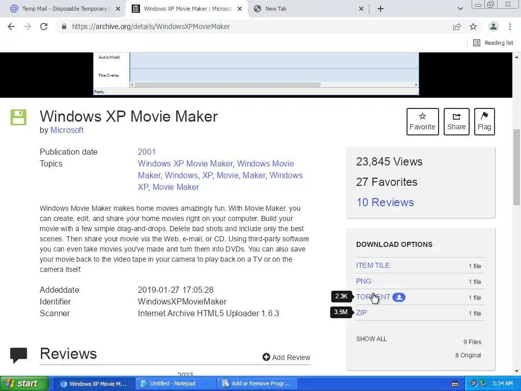Go back to the previous page
The width and height of the screenshot is (521, 391).
[11, 26]
